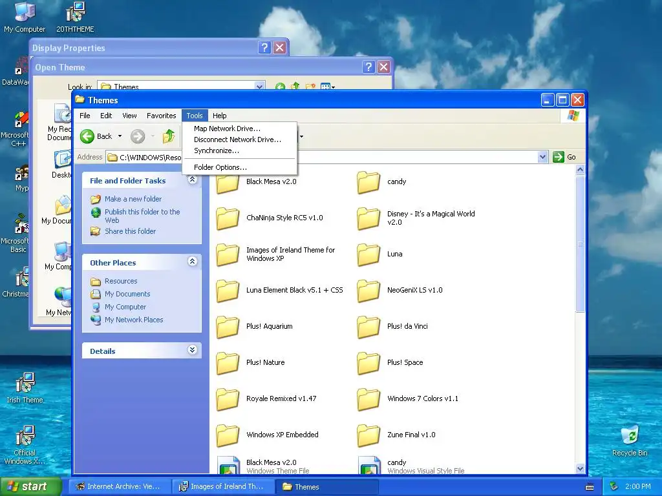Click back icon in Open Theme dialog

(x=280, y=87)
